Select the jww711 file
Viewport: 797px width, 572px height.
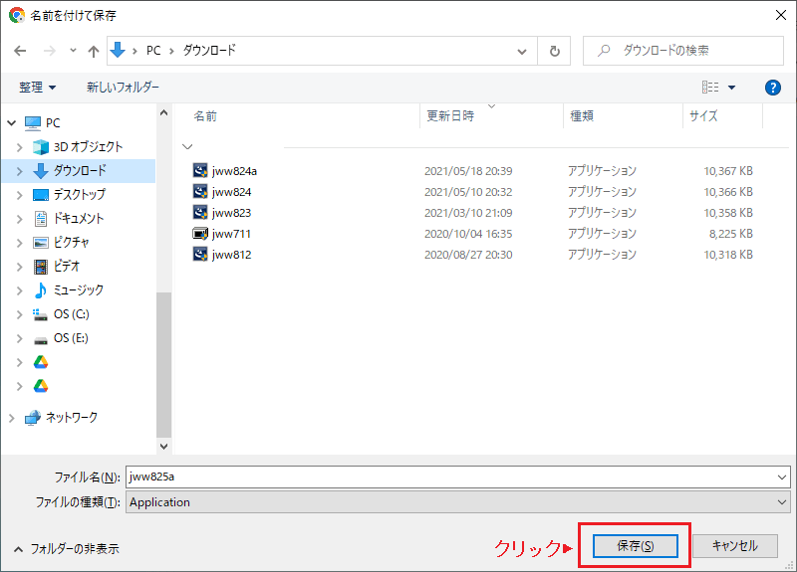click(232, 234)
